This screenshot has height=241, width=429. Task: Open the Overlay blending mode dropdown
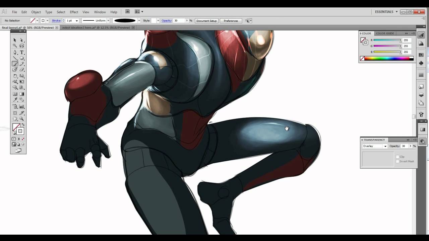(375, 146)
